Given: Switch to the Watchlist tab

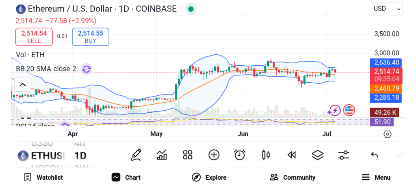Looking at the screenshot, I should [x=43, y=177].
